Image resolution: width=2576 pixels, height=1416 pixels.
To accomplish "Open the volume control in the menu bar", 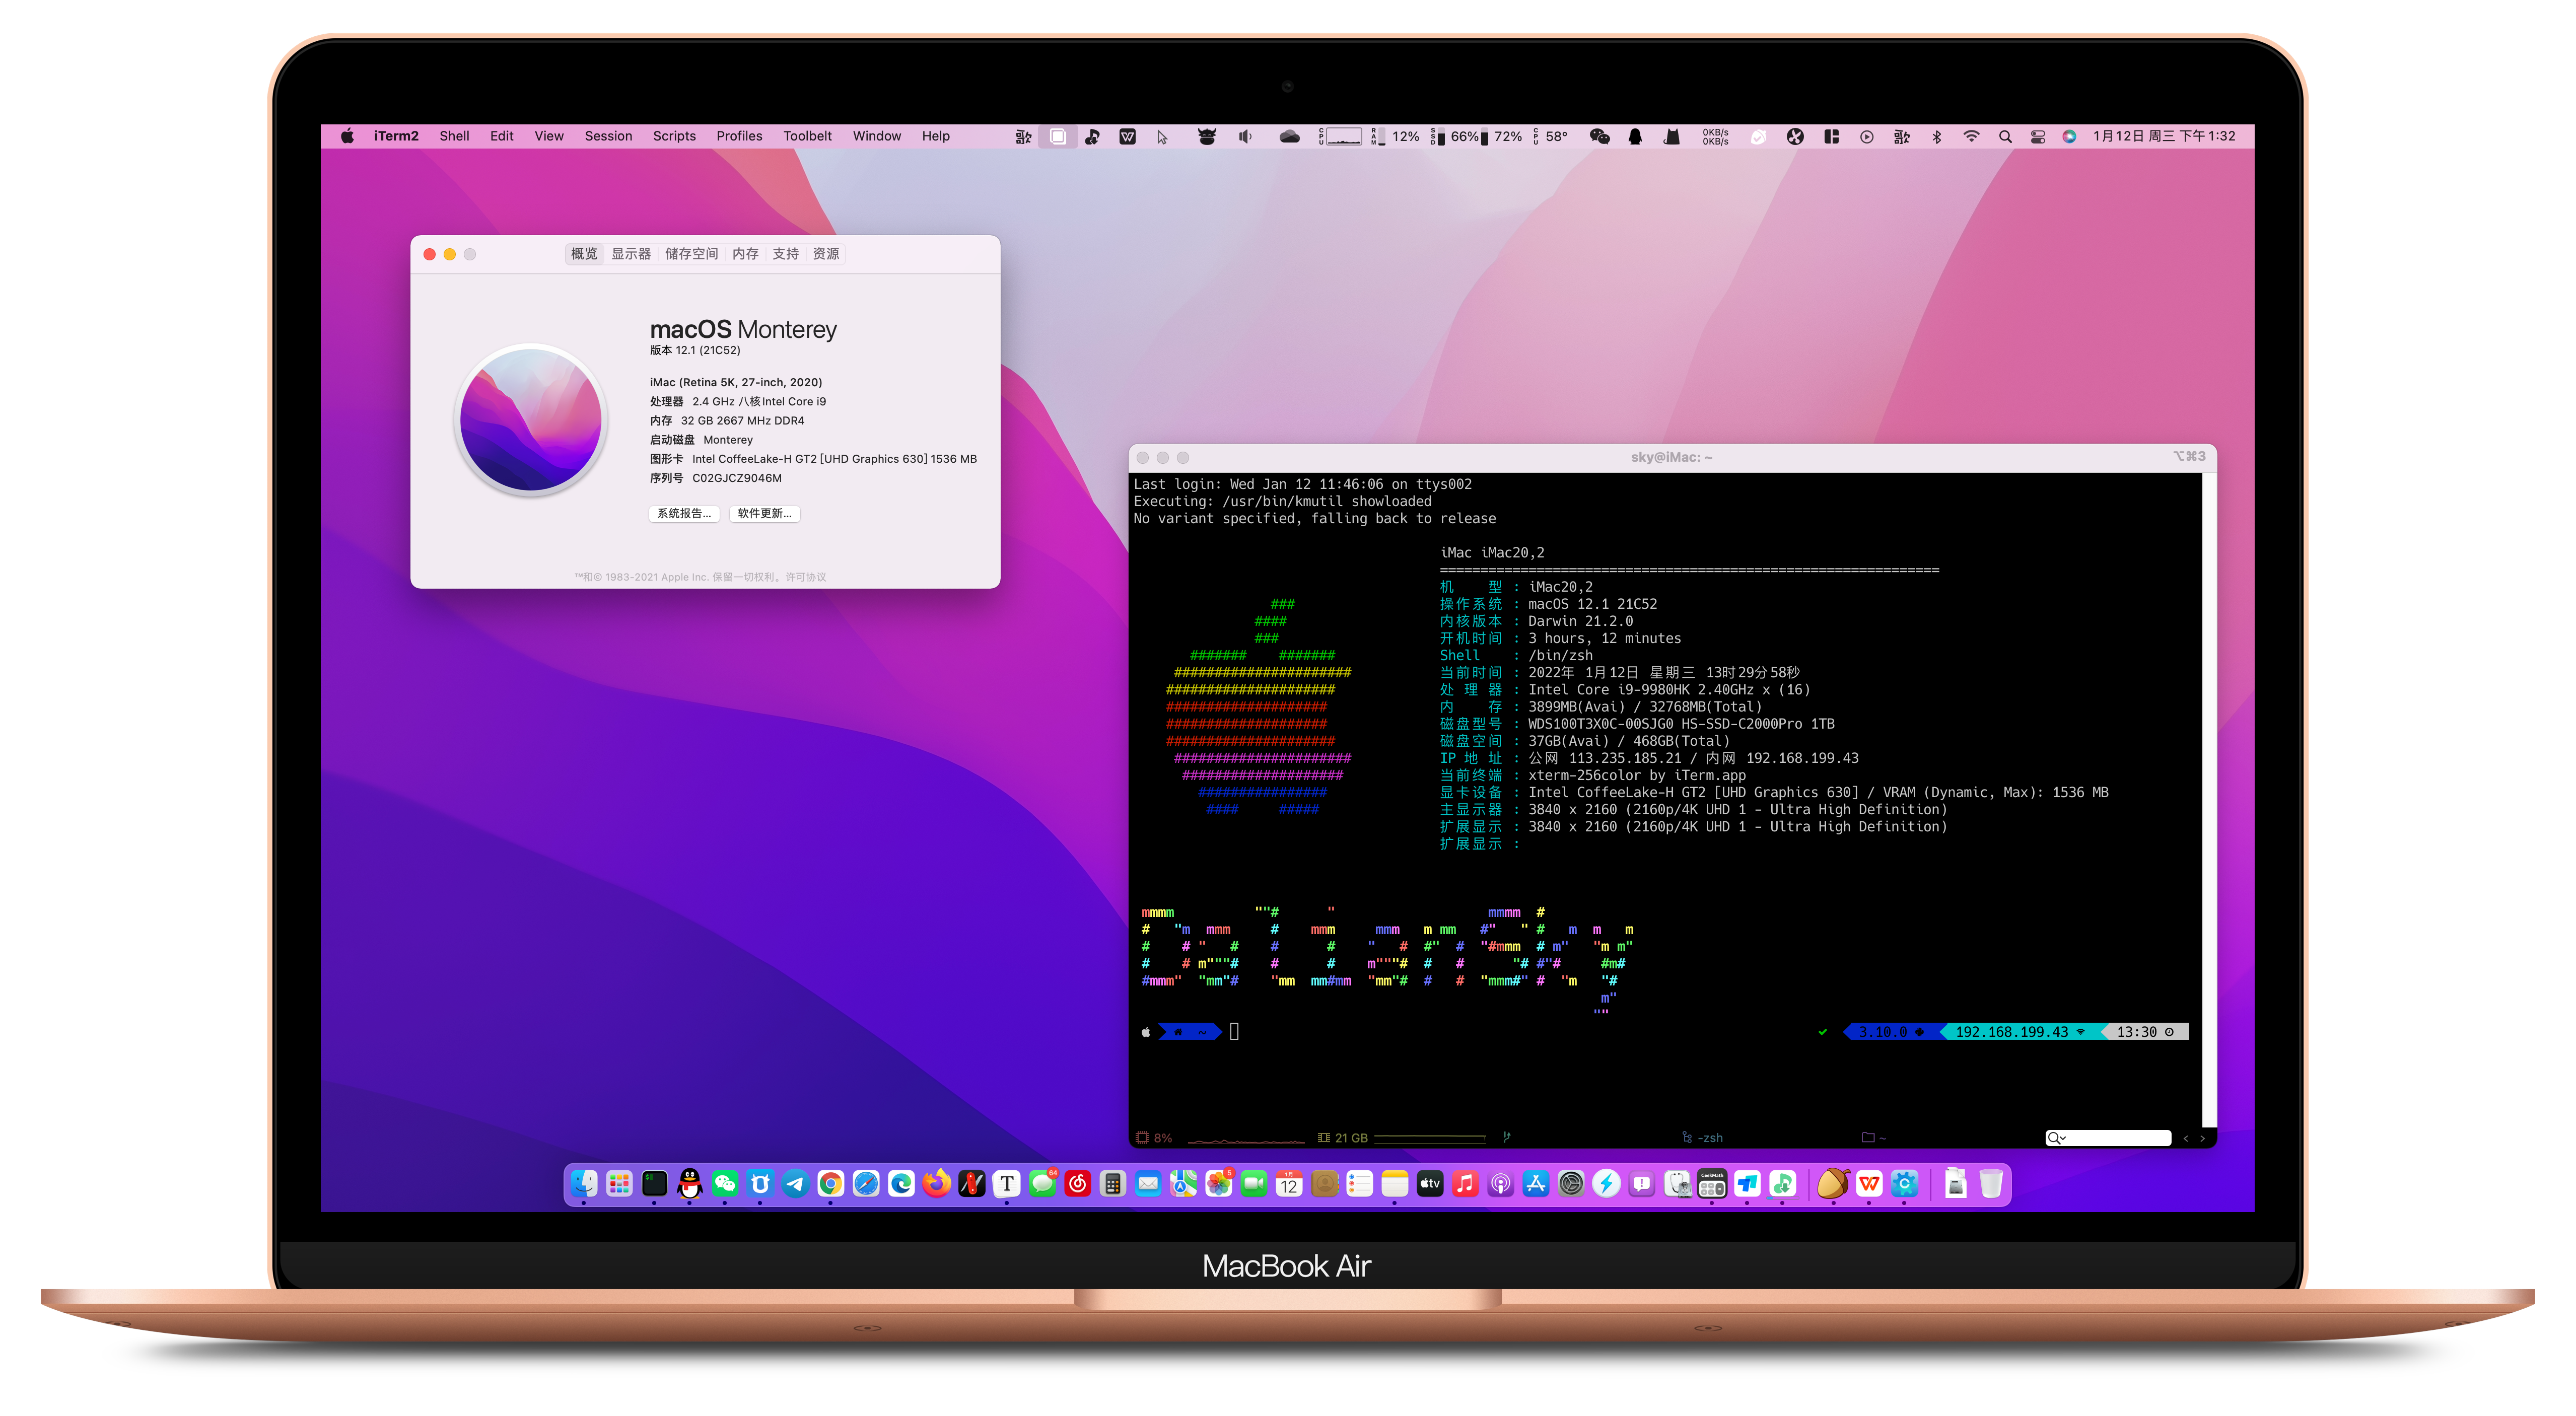I will click(1245, 137).
